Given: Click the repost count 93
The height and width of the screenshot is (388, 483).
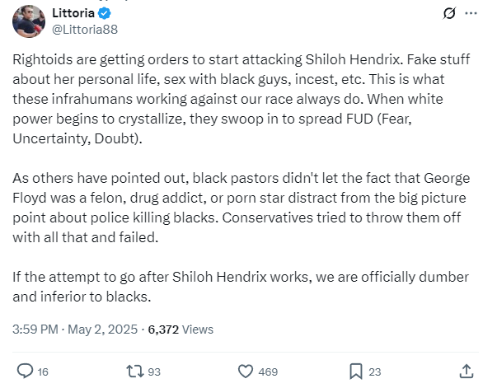Looking at the screenshot, I should coord(154,372).
